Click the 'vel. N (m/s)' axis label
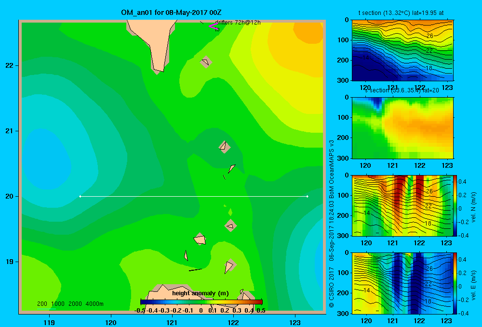The width and height of the screenshot is (482, 327). click(474, 207)
